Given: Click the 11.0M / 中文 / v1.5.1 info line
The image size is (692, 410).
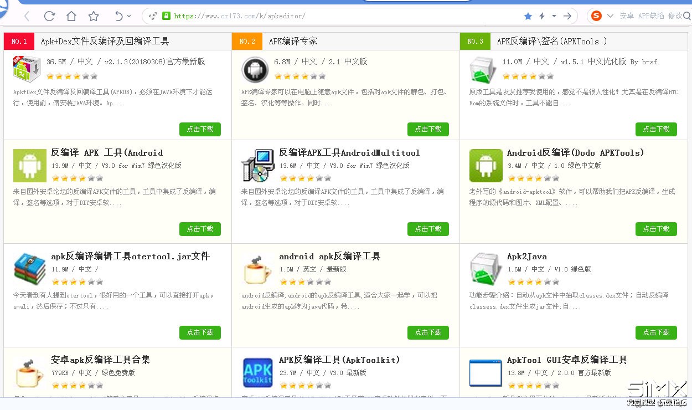Looking at the screenshot, I should pos(580,61).
